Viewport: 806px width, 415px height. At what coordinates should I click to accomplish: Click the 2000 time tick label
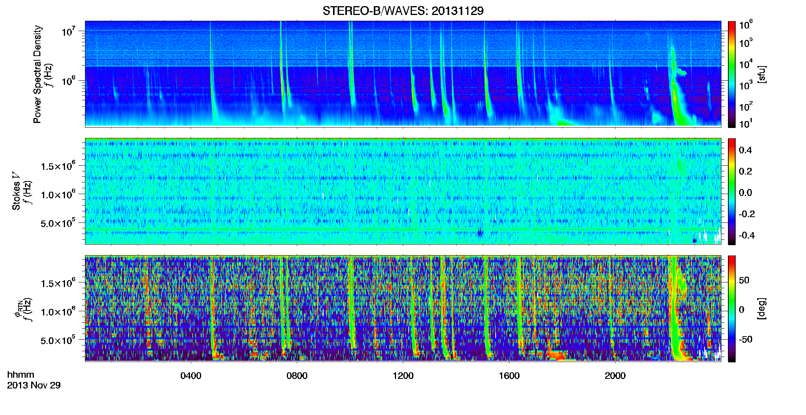point(615,376)
